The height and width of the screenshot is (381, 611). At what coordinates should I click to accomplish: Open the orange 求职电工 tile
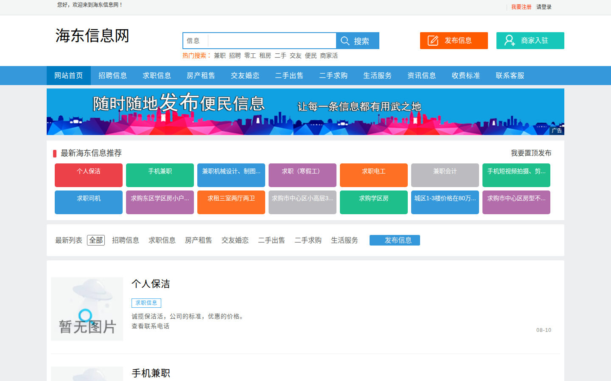tap(374, 175)
